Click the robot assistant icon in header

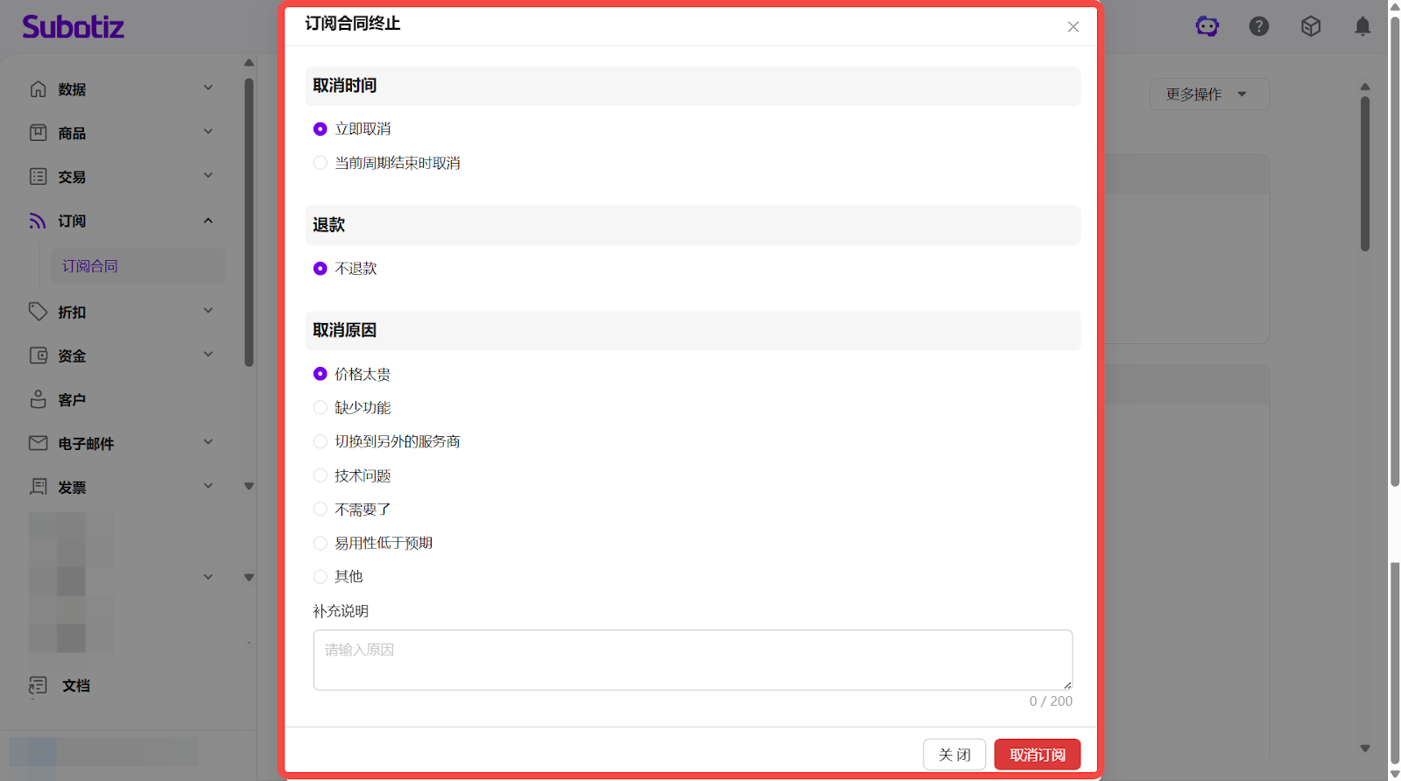pyautogui.click(x=1207, y=26)
